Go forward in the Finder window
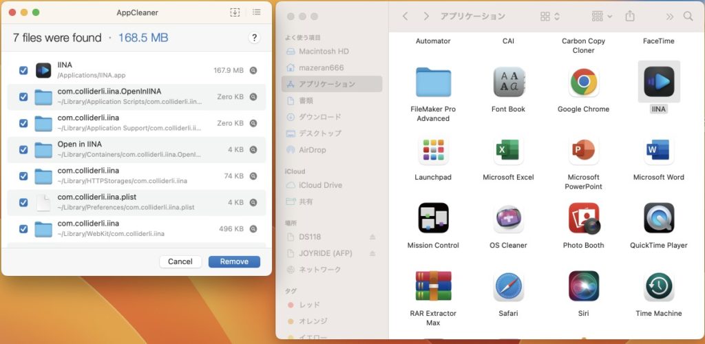The image size is (705, 344). pos(426,16)
